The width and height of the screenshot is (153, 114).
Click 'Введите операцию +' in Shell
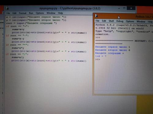(110, 53)
